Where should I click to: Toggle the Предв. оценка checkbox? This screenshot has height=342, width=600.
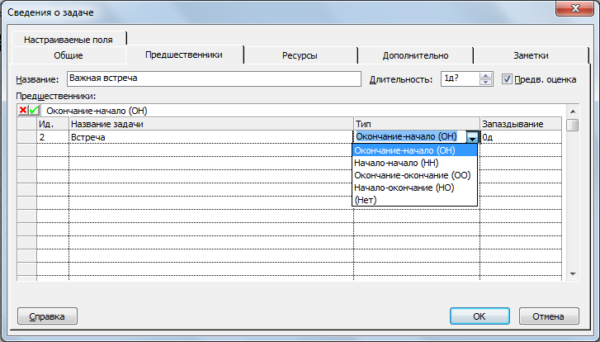507,79
